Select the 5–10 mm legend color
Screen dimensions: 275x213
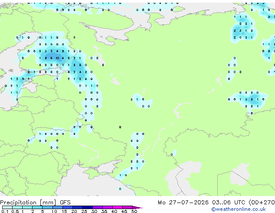(47, 207)
